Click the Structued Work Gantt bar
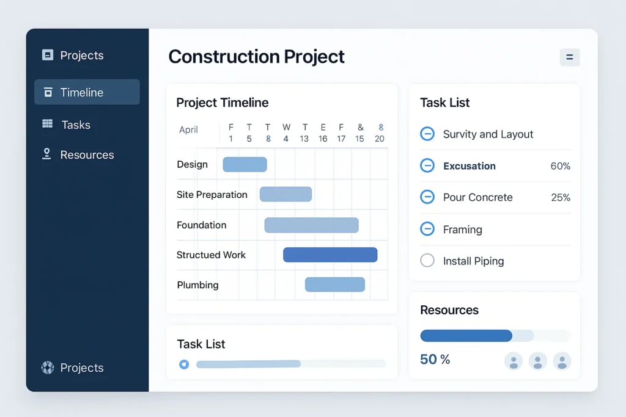This screenshot has width=626, height=417. coord(330,255)
